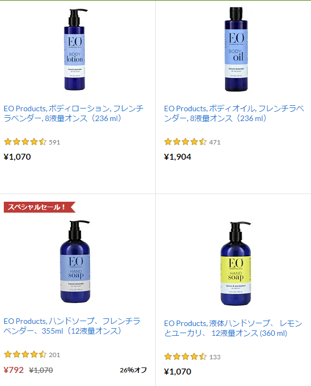Image resolution: width=311 pixels, height=386 pixels.
Task: Click the ¥792 sale price
Action: point(14,370)
